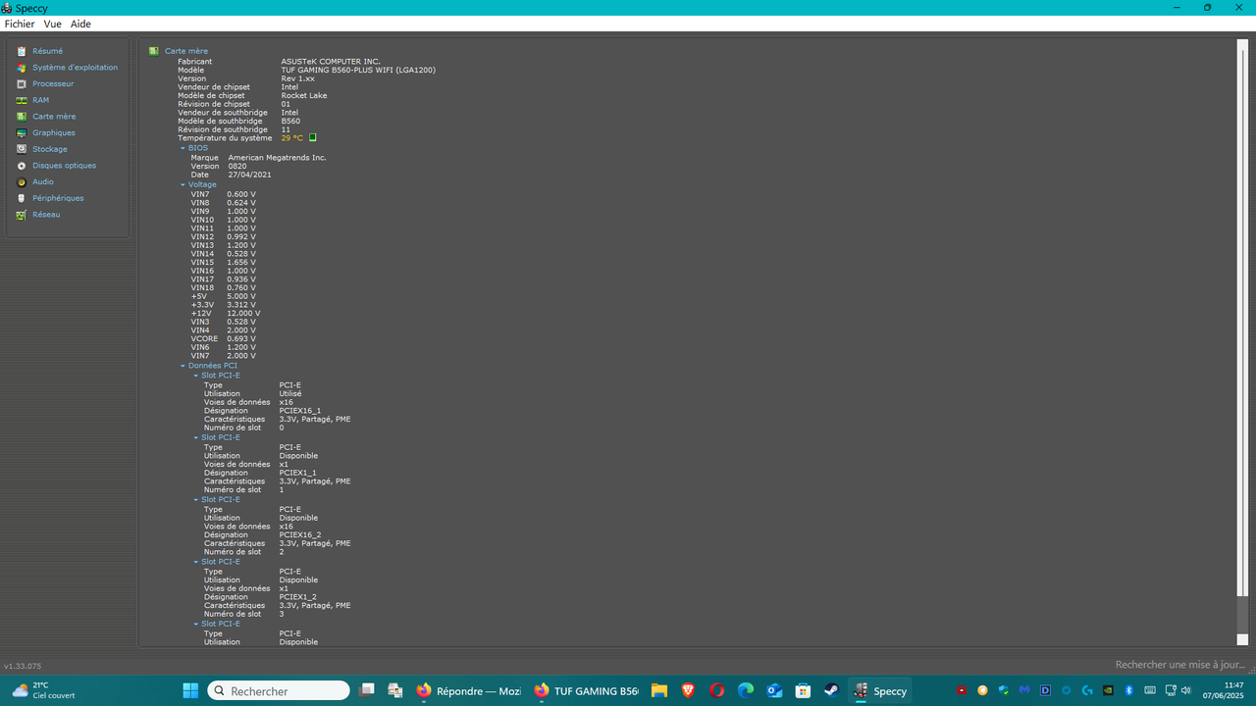Select the PCIEX16_1 designation text
This screenshot has height=706, width=1256.
[x=299, y=411]
